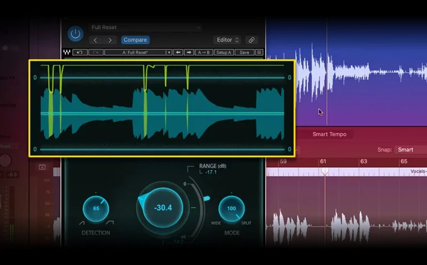The image size is (427, 265).
Task: Click the SPLIT mode label
Action: click(247, 223)
